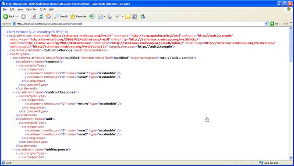Click the Windows flag logo throbber
294x166 pixels.
[x=289, y=9]
